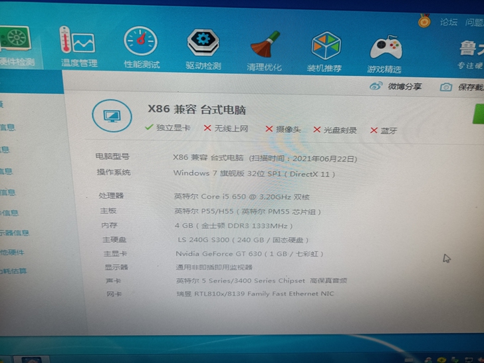
Task: Click the game controller icon
Action: tap(386, 47)
